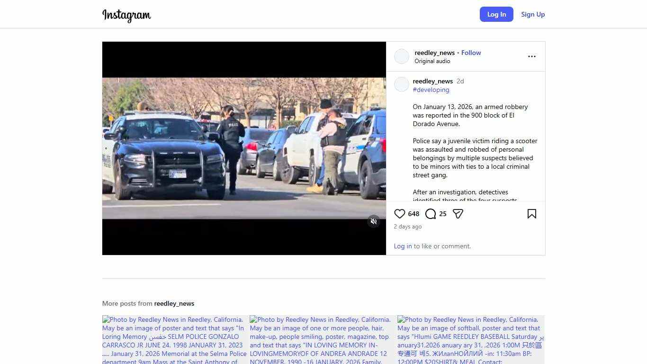This screenshot has width=647, height=364.
Task: Click the avatar beside the caption
Action: [x=402, y=84]
